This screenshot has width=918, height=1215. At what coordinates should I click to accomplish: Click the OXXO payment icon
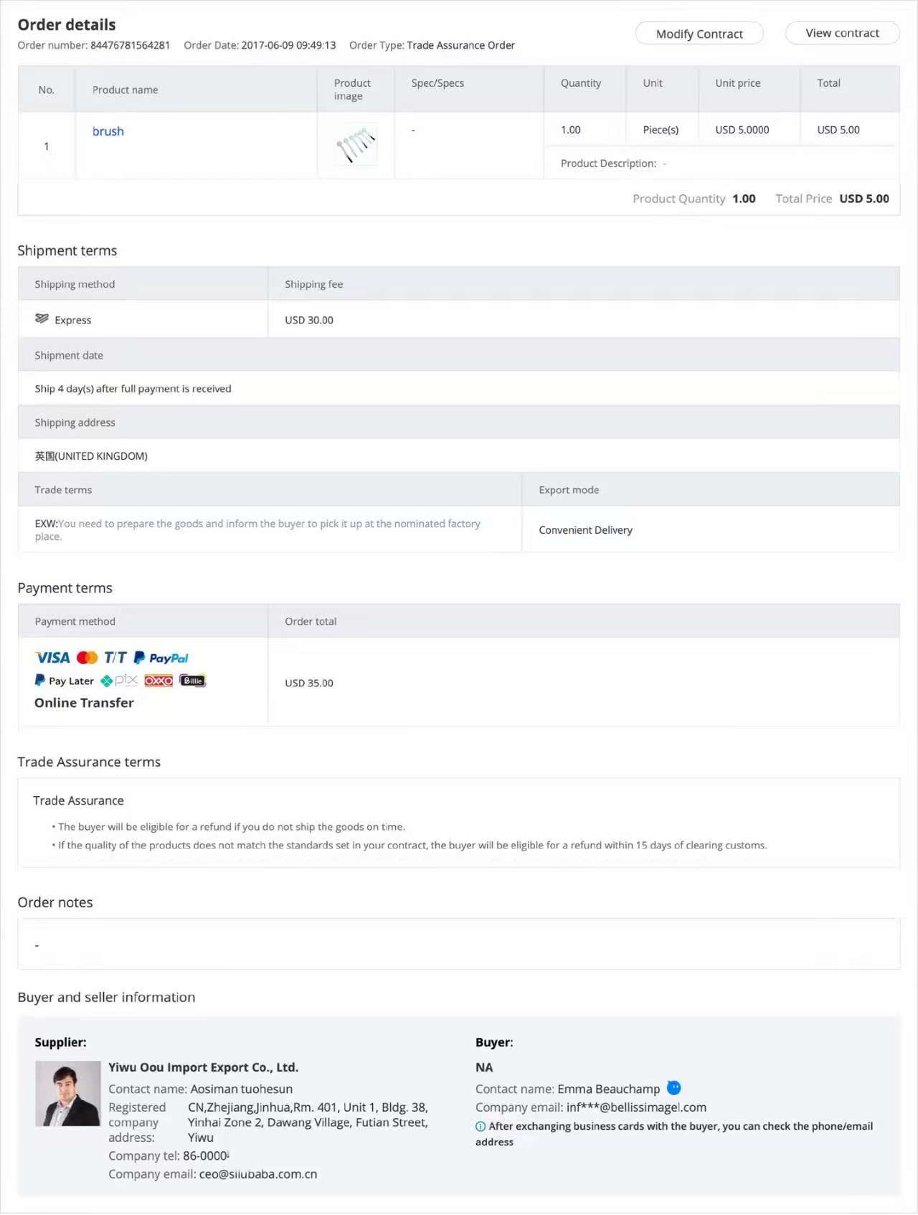(x=158, y=680)
